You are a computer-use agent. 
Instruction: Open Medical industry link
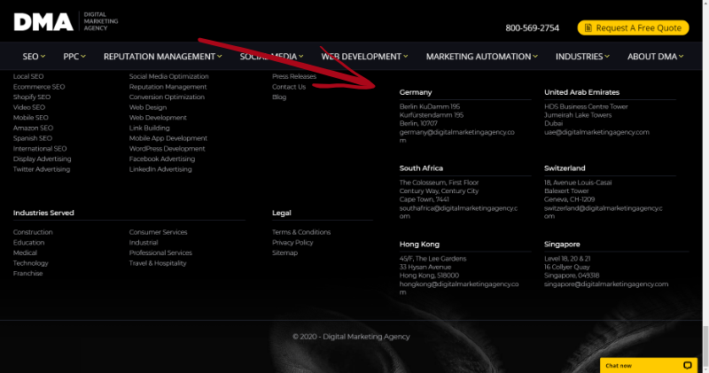(x=26, y=253)
